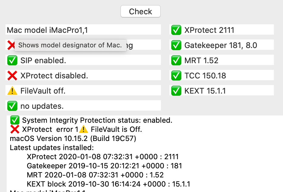Click the red X before XProtect error
The height and width of the screenshot is (192, 283).
pos(15,129)
